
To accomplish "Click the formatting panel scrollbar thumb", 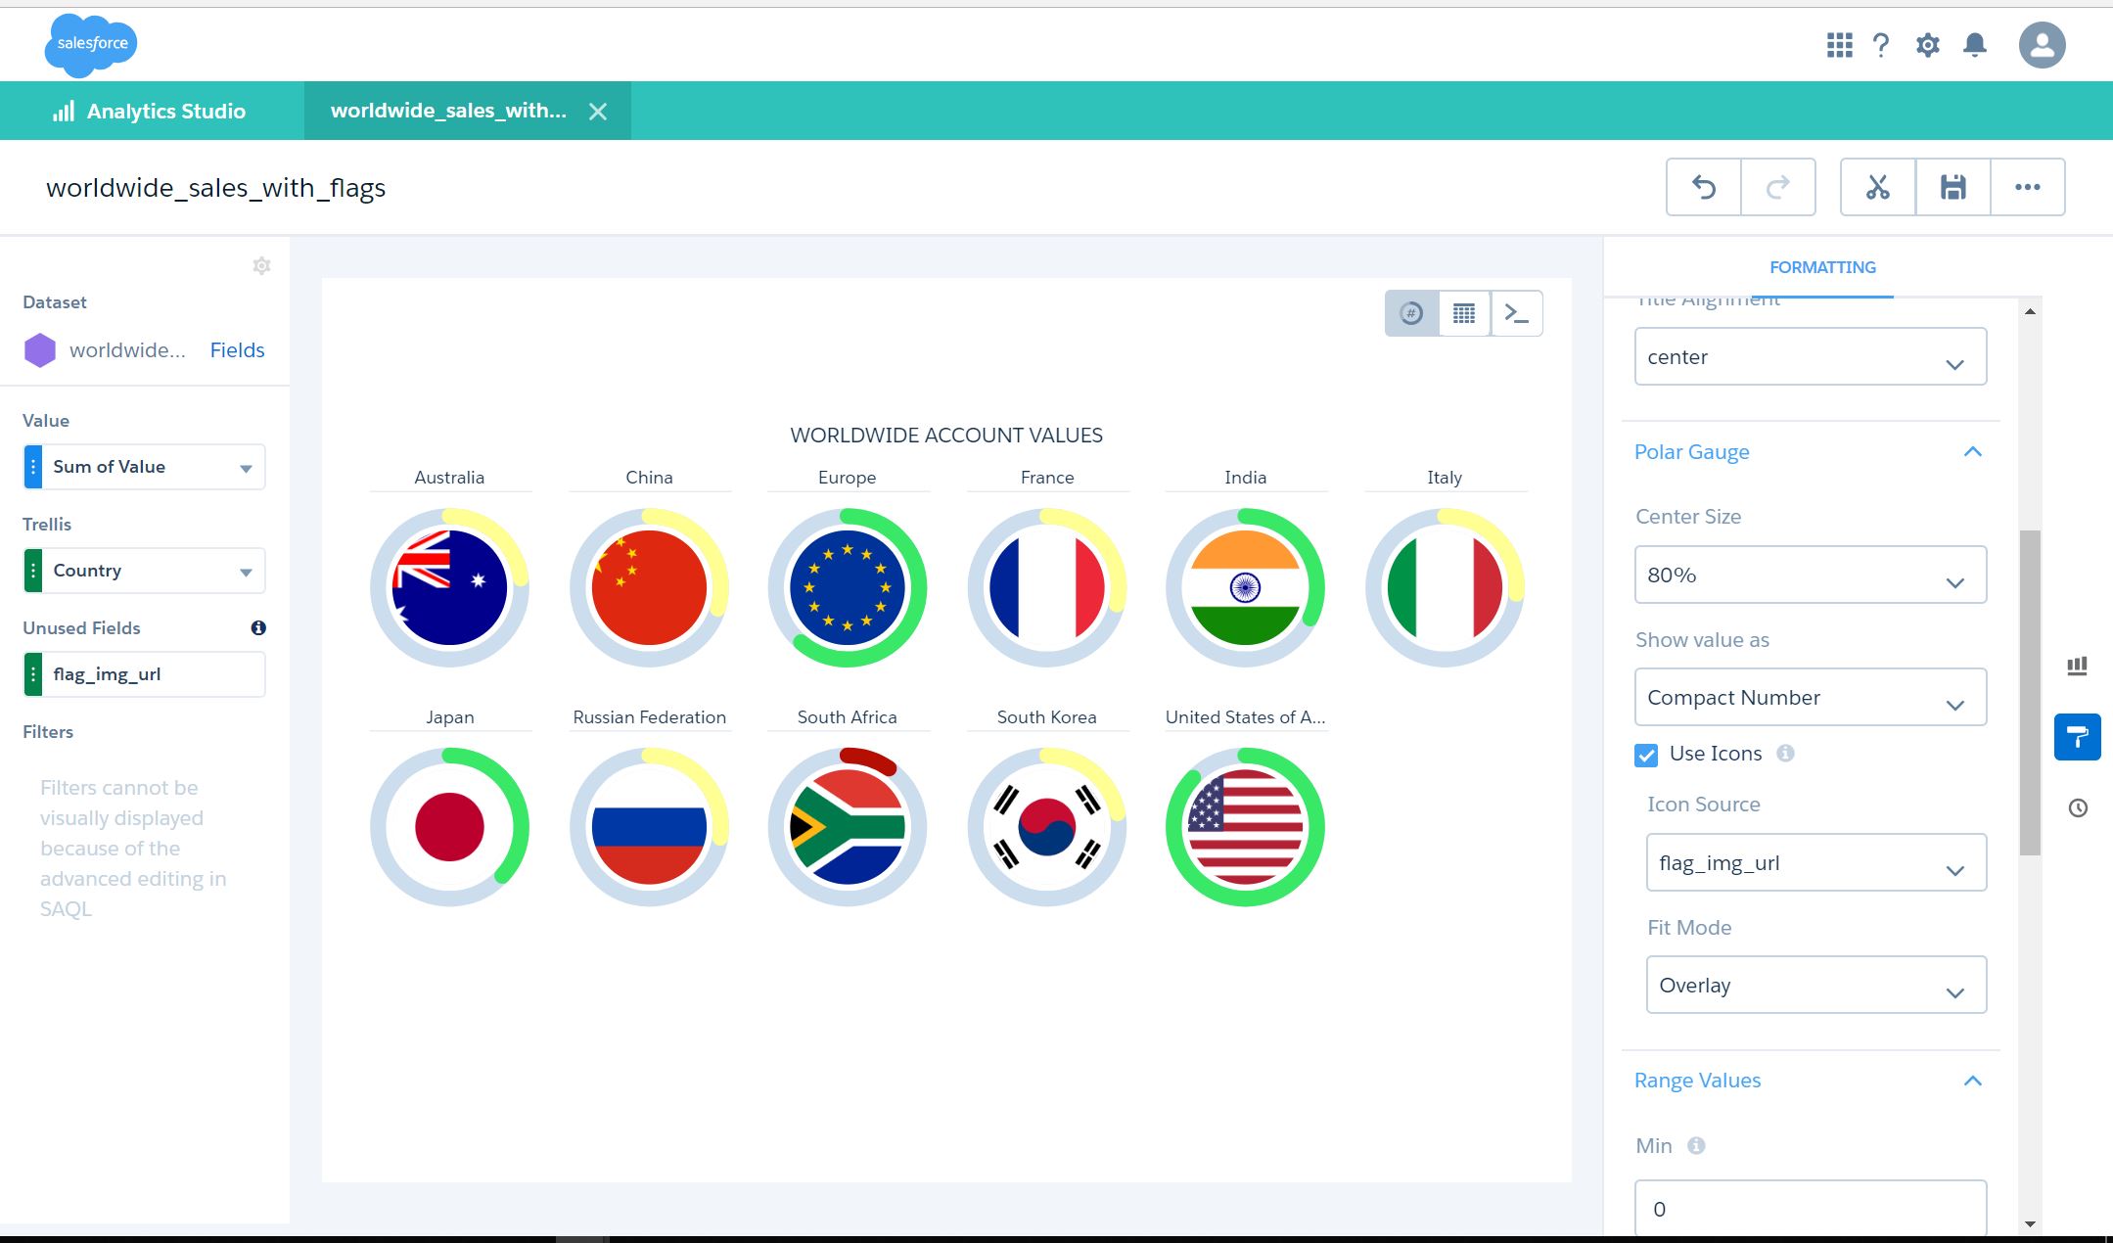I will (2030, 691).
